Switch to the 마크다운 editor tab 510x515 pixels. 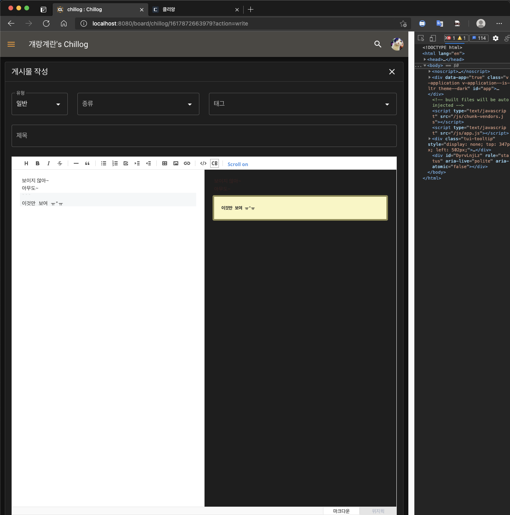pos(341,511)
